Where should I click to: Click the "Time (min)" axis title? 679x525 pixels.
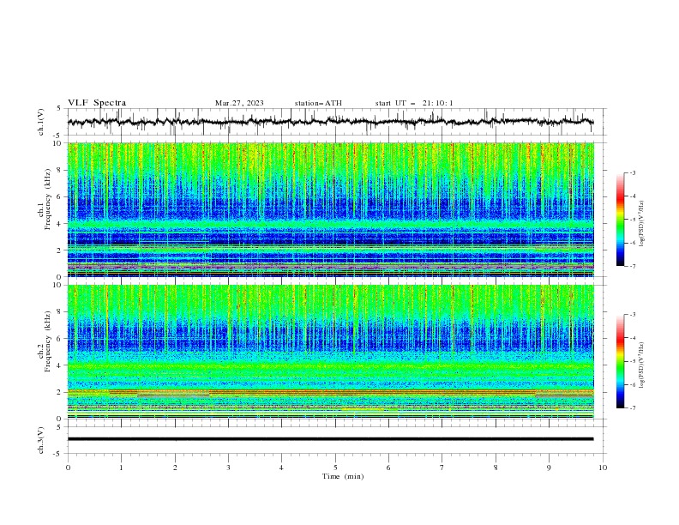343,476
